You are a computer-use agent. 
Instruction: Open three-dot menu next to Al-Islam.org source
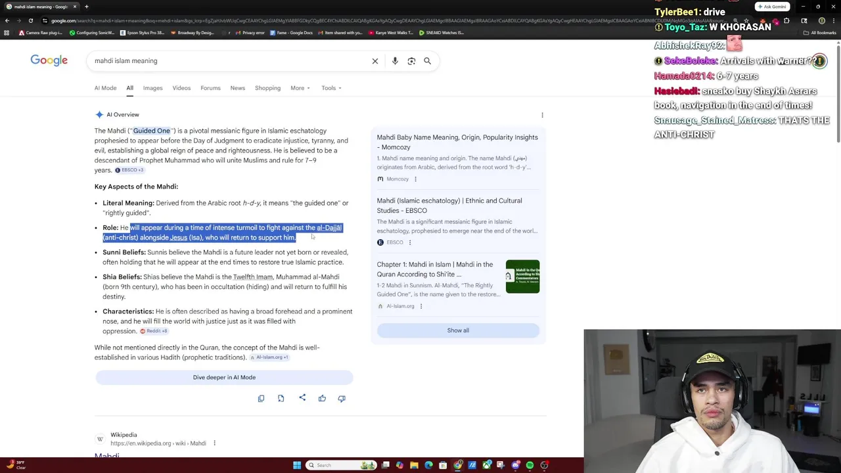[x=421, y=306]
